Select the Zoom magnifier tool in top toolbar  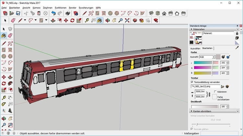click(121, 20)
